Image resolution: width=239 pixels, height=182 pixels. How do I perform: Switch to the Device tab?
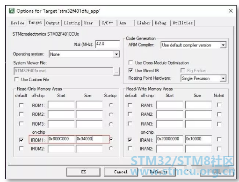(x=17, y=23)
